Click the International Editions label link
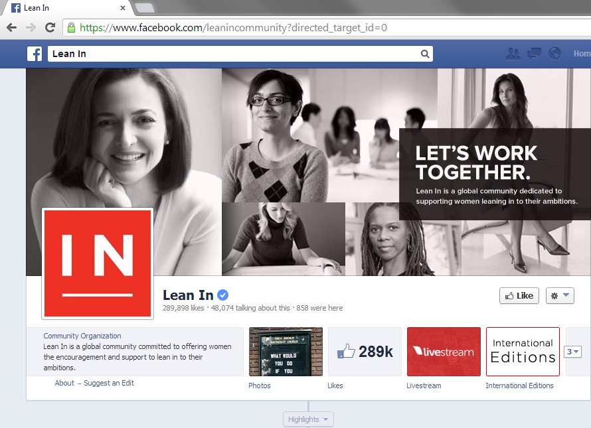 coord(519,386)
